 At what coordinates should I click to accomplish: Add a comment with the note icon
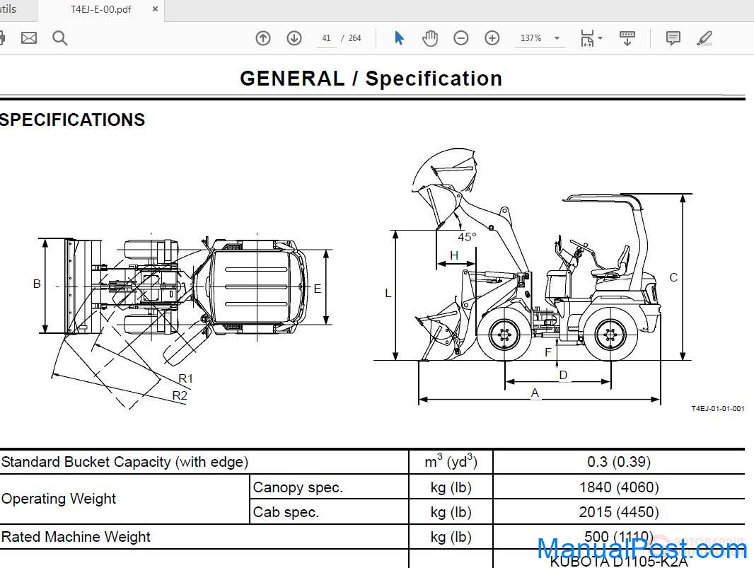point(673,38)
